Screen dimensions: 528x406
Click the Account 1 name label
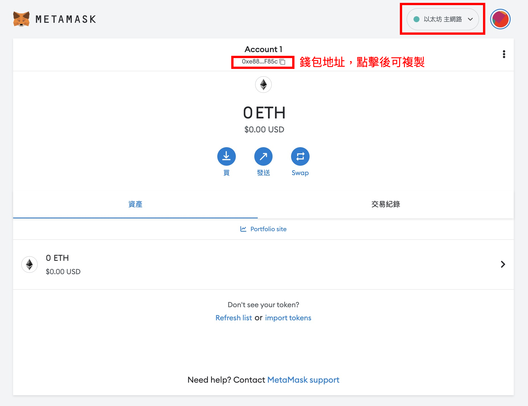263,49
